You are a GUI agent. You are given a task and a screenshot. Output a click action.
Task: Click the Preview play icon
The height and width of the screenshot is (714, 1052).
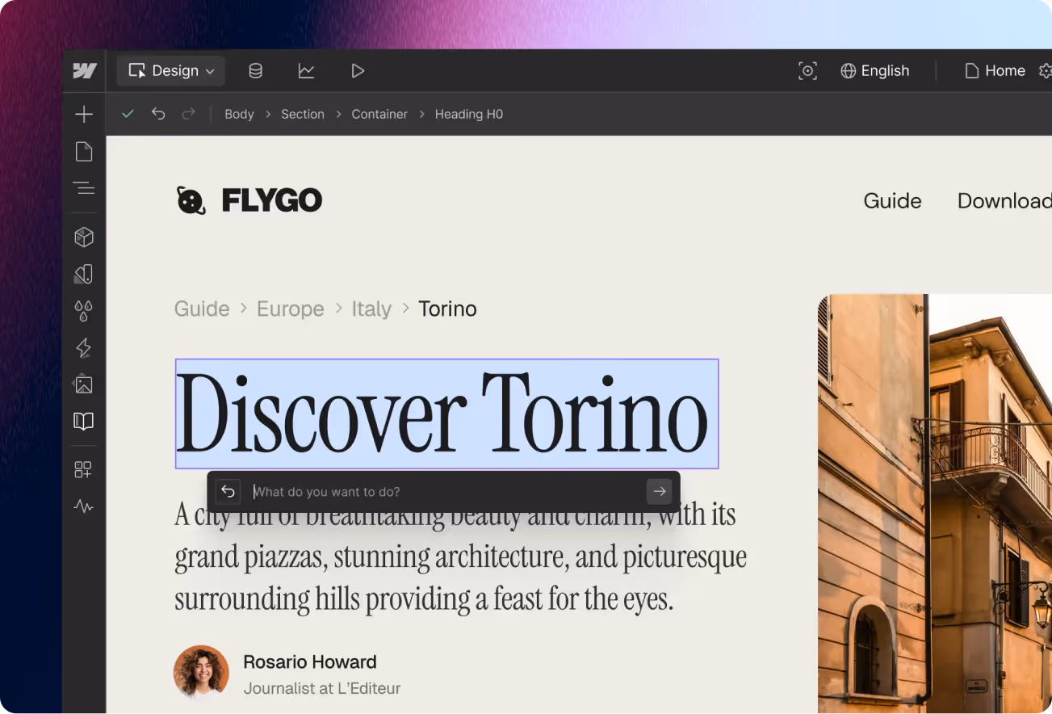pos(358,71)
